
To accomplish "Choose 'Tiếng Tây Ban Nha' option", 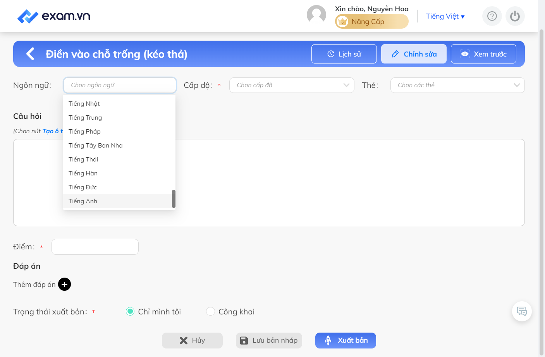I will [x=119, y=146].
